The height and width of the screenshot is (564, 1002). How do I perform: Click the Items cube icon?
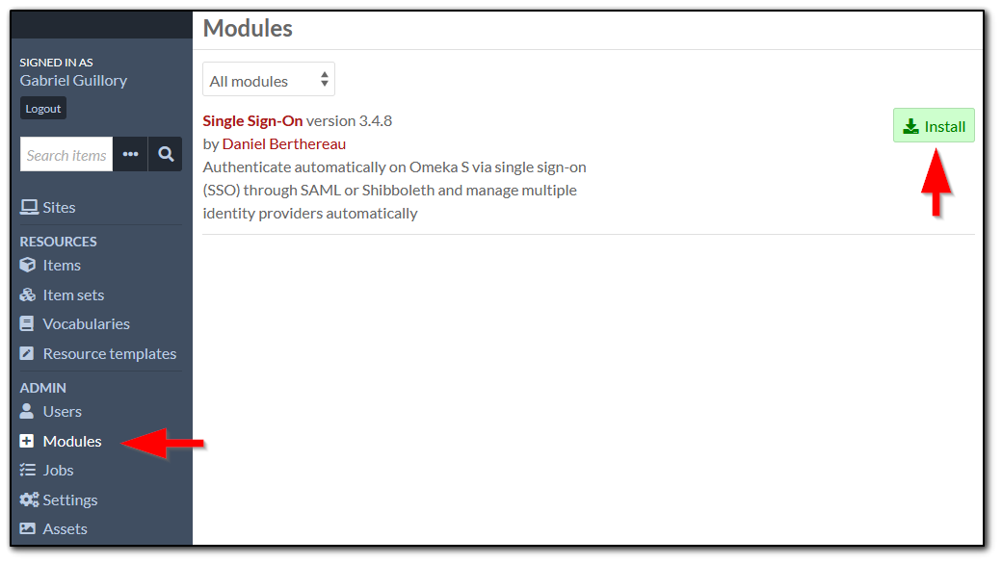[x=28, y=265]
